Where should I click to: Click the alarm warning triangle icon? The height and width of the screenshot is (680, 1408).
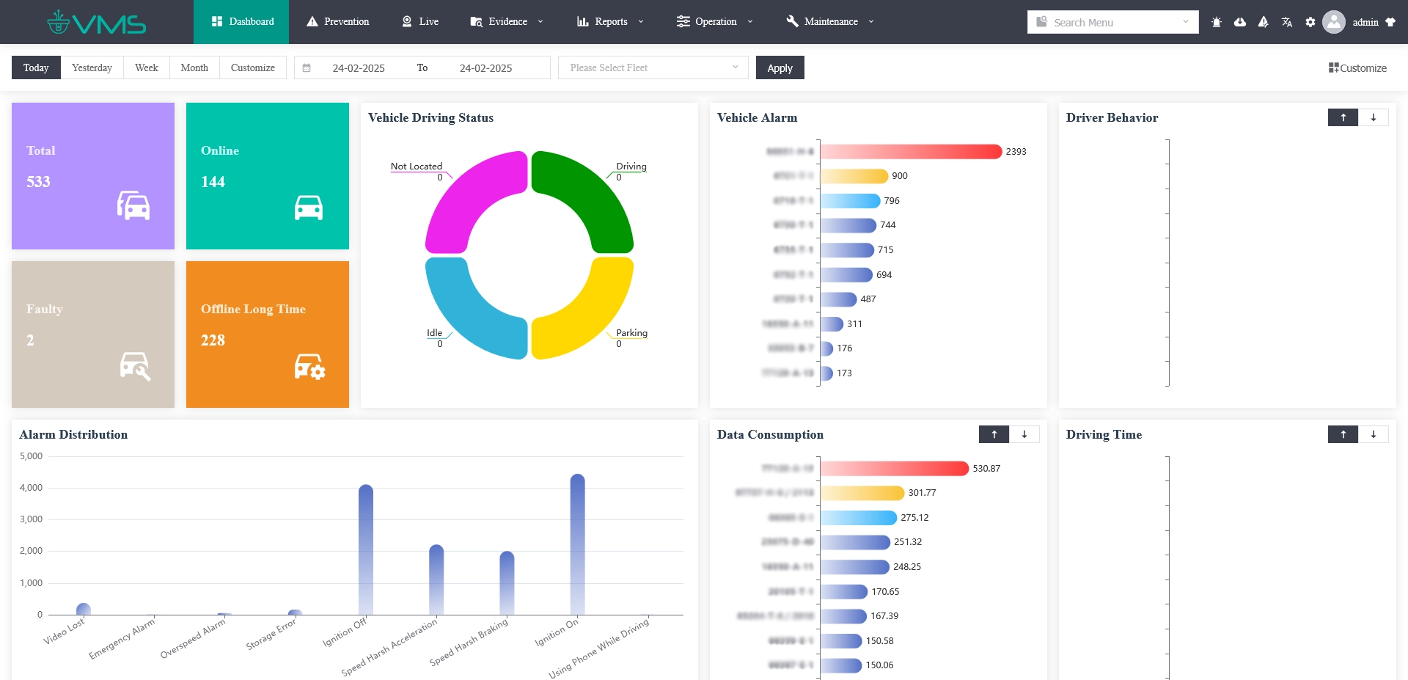pyautogui.click(x=1263, y=22)
